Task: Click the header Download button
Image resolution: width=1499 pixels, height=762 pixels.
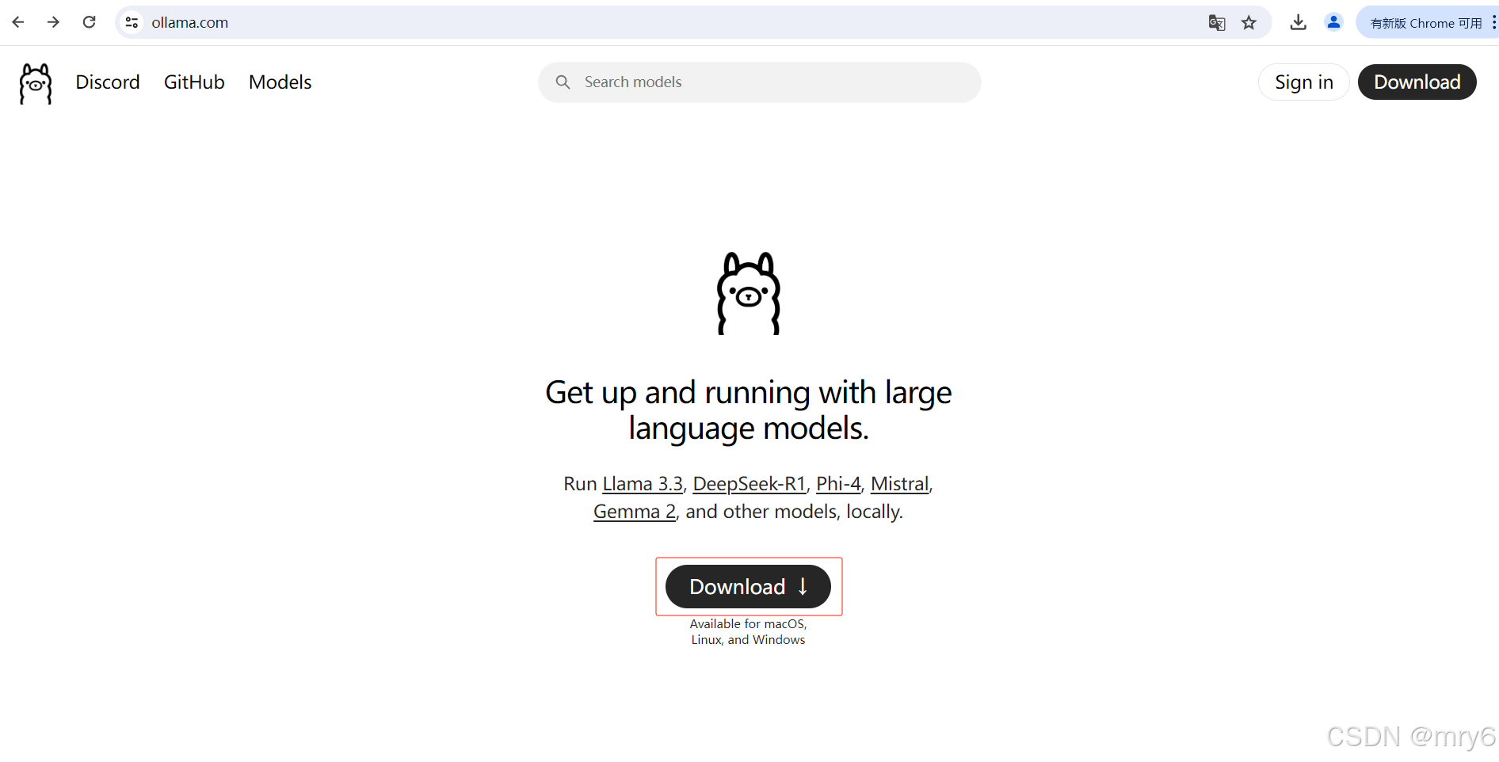Action: (x=1417, y=82)
